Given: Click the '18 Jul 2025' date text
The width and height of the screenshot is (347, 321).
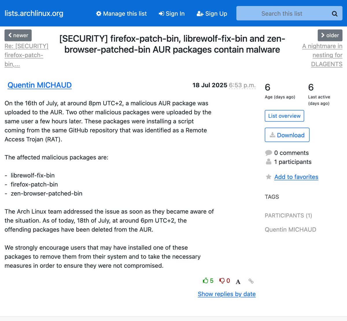Looking at the screenshot, I should 210,85.
